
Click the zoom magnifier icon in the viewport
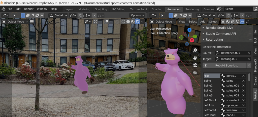coord(195,50)
